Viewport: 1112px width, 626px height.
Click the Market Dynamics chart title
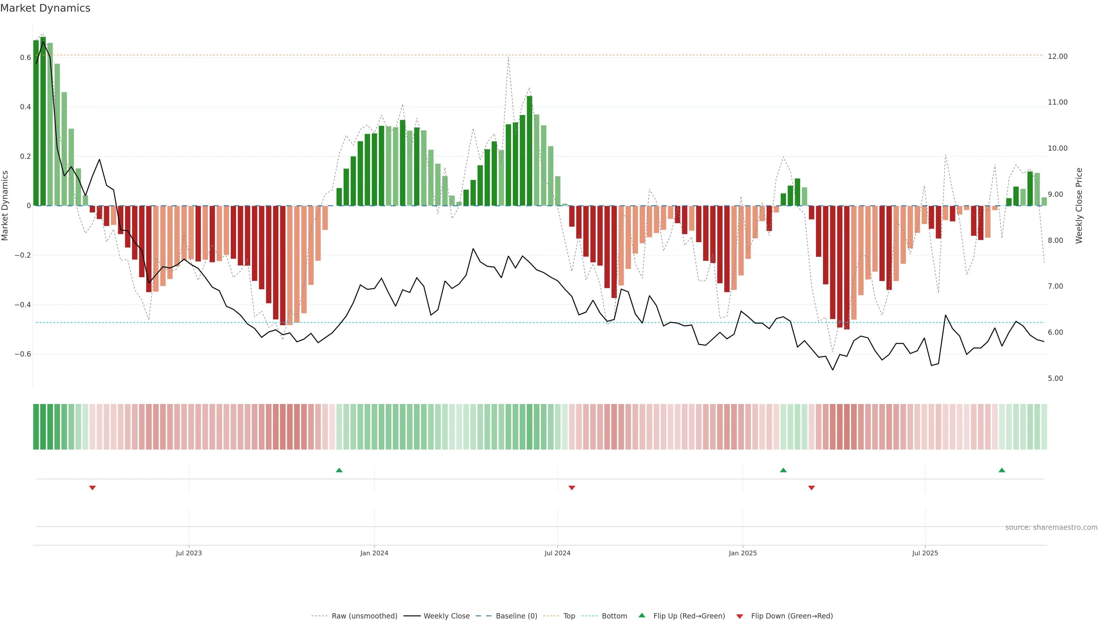(x=45, y=8)
